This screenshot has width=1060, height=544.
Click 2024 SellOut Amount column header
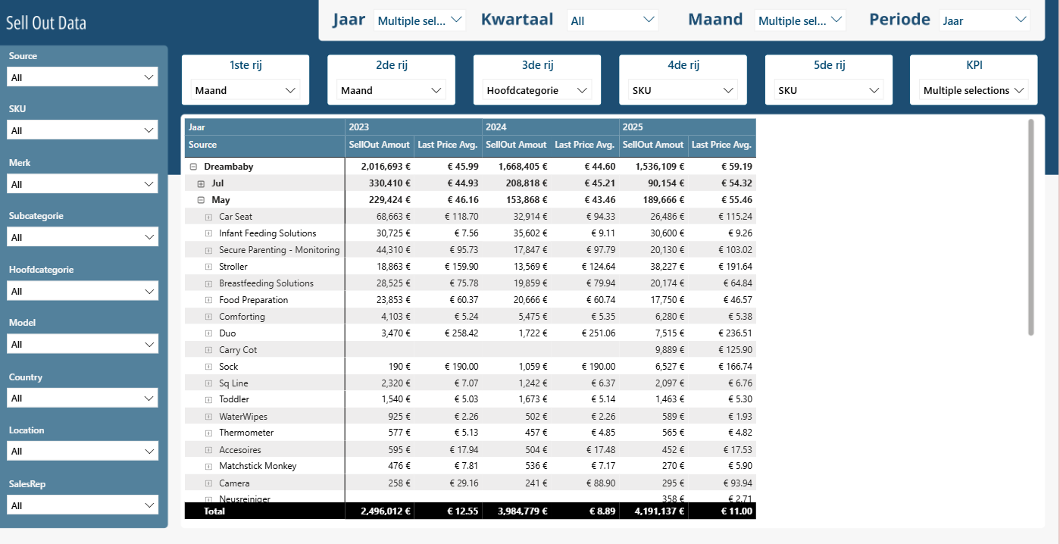[516, 145]
